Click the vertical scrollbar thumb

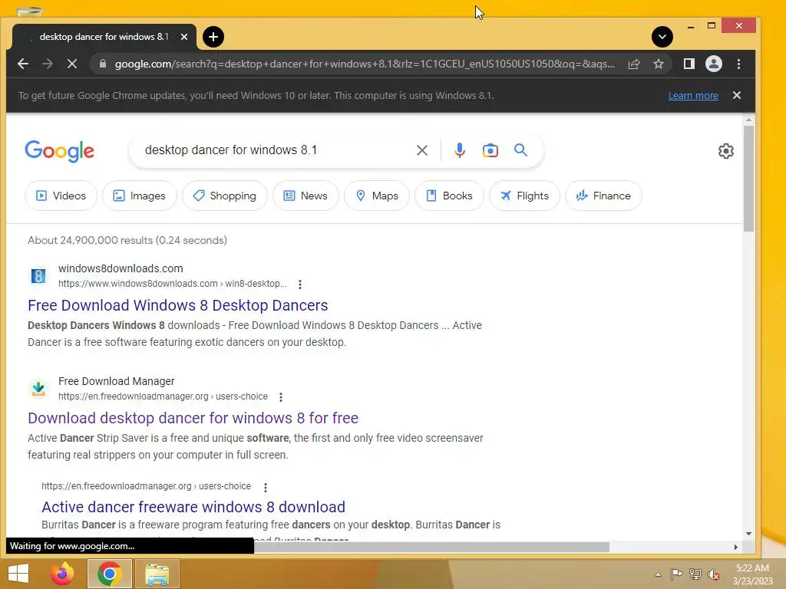[x=748, y=178]
